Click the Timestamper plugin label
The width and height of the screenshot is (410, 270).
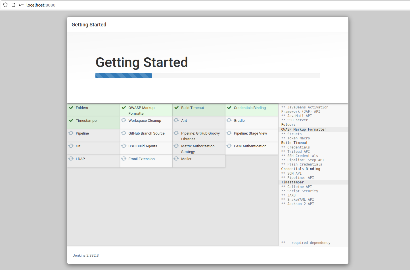(87, 121)
